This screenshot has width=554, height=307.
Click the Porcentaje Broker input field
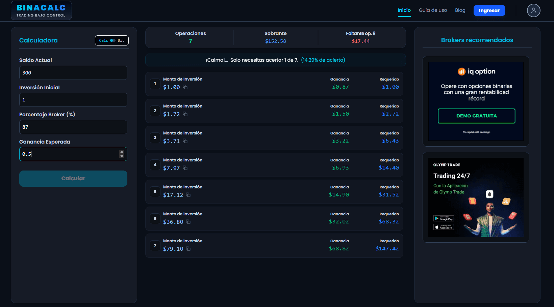(73, 127)
